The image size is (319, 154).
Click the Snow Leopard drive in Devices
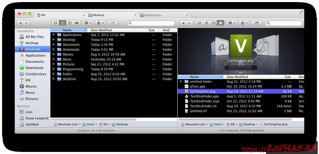click(37, 118)
